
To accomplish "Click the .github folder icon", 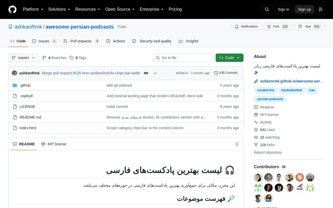I will [15, 85].
